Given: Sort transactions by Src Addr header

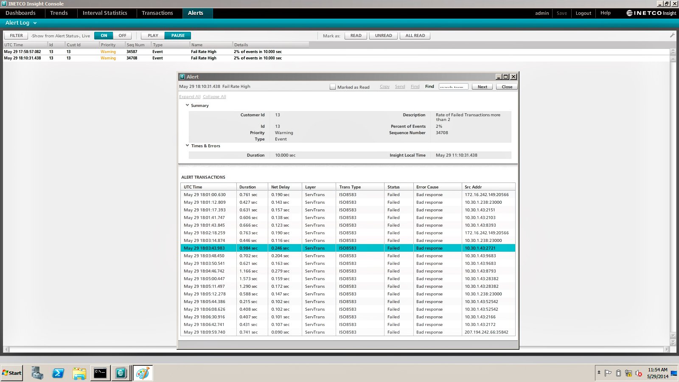Looking at the screenshot, I should click(x=488, y=187).
